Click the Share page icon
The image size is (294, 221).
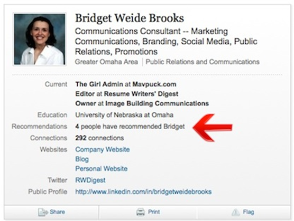(43, 212)
